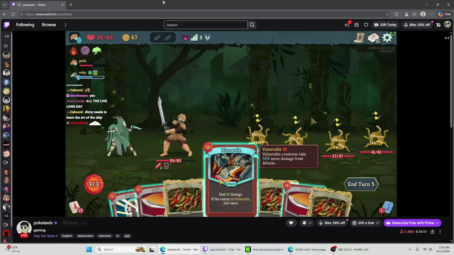Open Subscribe Free with Prime dropdown
Viewport: 454px width, 255px height.
[x=413, y=223]
